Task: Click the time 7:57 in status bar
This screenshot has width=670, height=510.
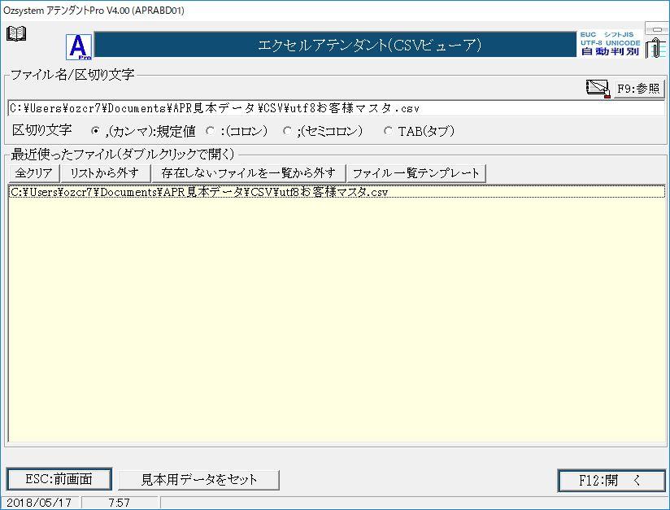Action: [x=120, y=503]
